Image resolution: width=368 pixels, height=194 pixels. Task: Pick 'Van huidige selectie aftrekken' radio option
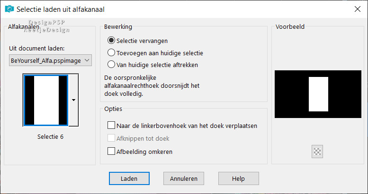click(112, 65)
